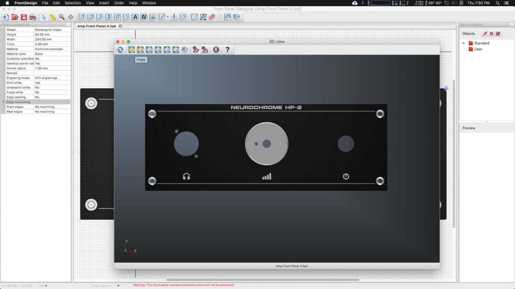Open 3D view settings gear icon

pos(216,50)
